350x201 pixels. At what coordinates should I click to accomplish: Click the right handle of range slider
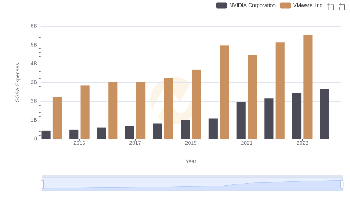point(342,184)
